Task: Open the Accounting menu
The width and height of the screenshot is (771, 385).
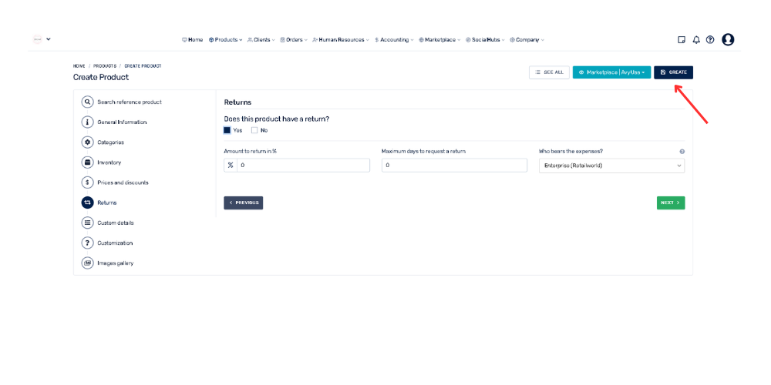Action: tap(393, 40)
